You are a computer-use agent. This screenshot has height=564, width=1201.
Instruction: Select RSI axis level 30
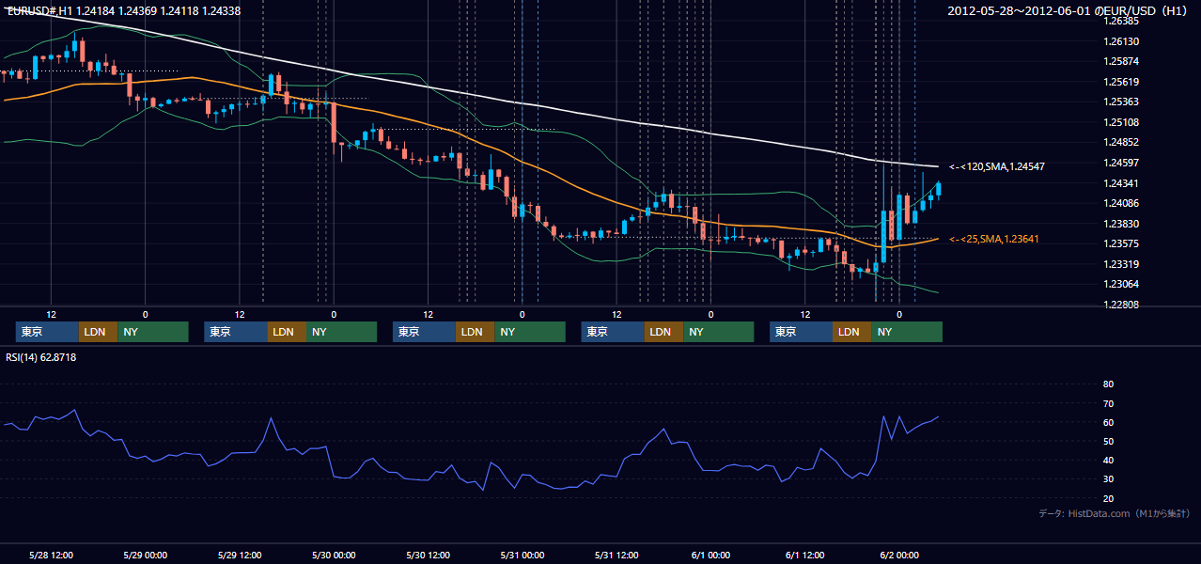pos(1108,479)
